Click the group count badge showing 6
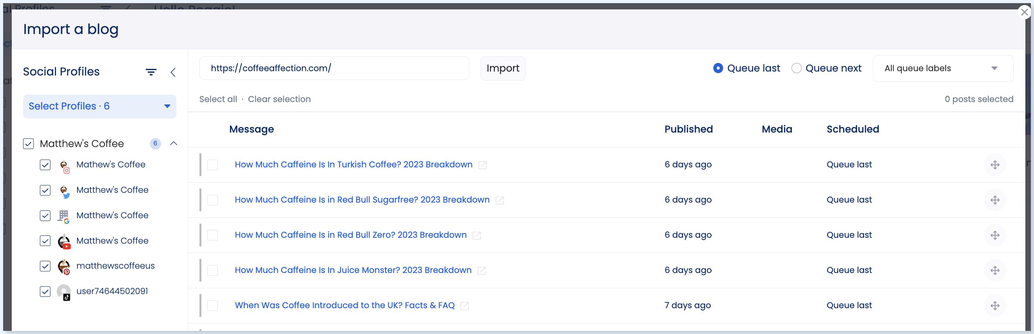1034x334 pixels. pos(155,143)
